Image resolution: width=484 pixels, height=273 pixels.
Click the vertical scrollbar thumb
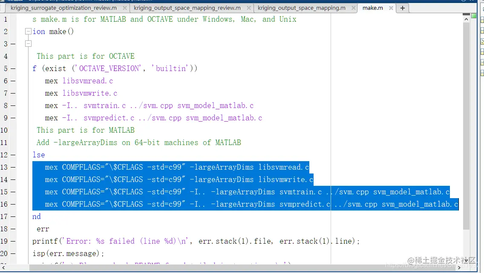point(466,126)
